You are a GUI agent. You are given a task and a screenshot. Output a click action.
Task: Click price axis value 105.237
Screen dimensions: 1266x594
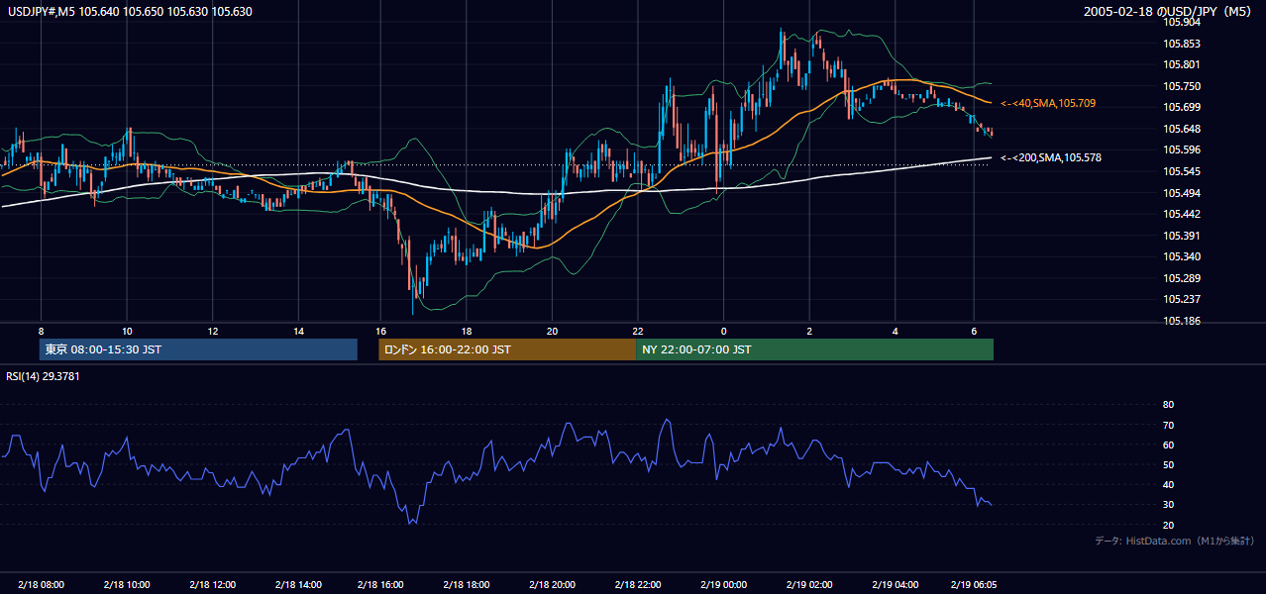(x=1181, y=299)
